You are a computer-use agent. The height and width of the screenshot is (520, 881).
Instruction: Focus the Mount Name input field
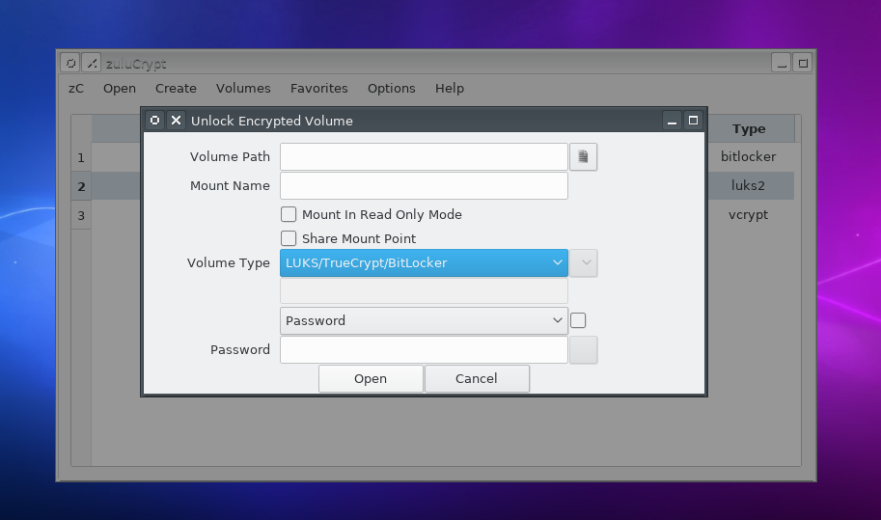(424, 185)
